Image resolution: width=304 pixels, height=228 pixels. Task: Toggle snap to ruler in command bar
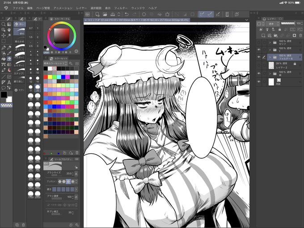point(202,14)
